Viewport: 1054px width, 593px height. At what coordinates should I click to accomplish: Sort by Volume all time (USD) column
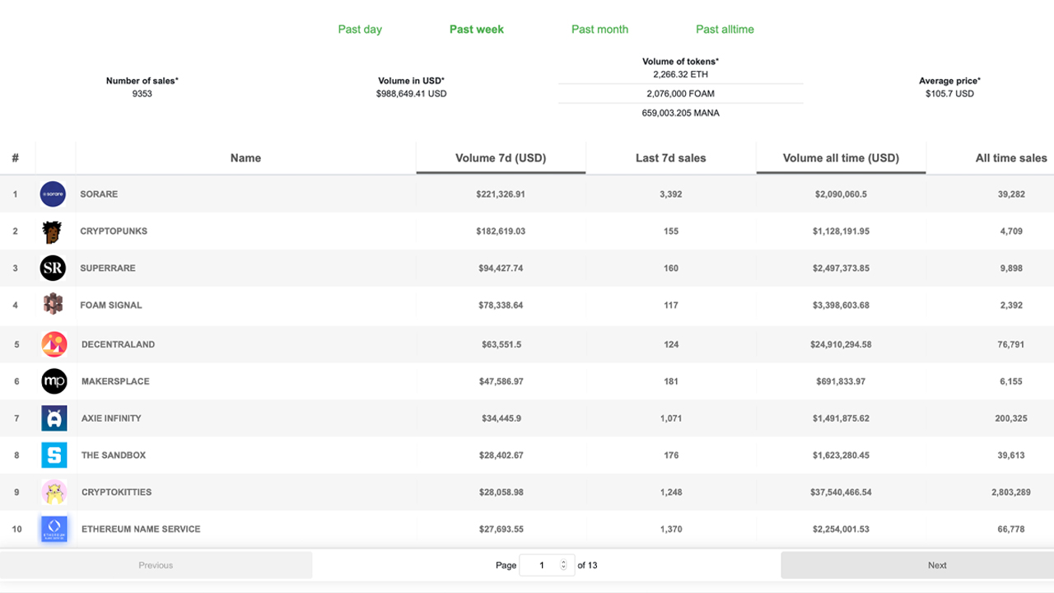pyautogui.click(x=841, y=158)
